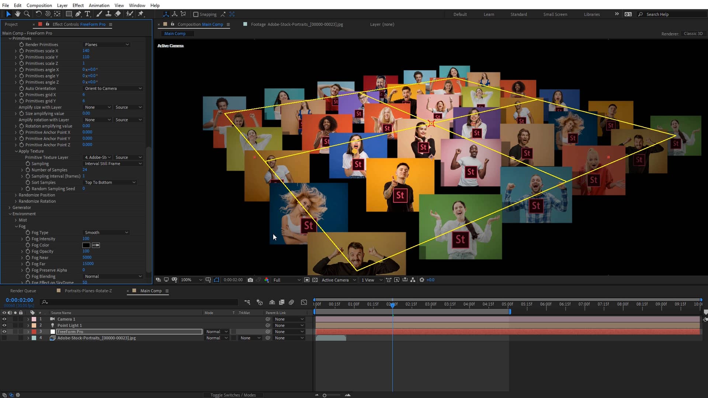Screen dimensions: 708x398
Task: Select the Horizontal Type tool
Action: click(87, 14)
